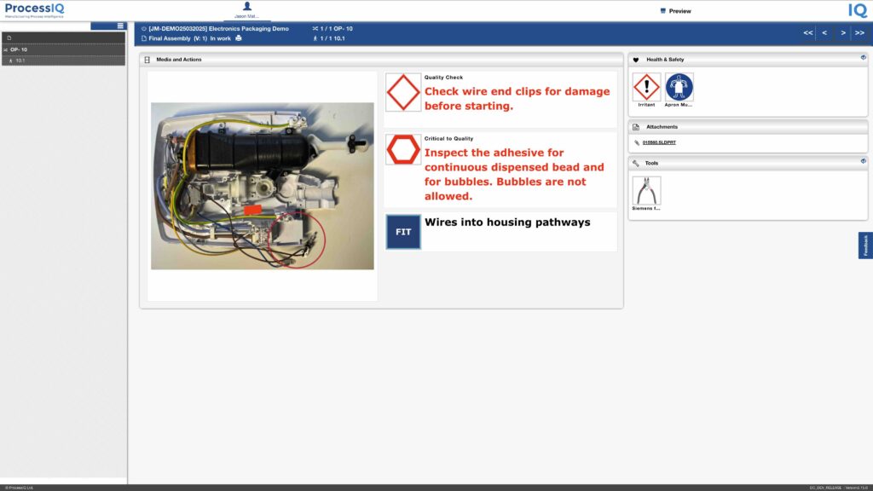Go to next step with > button

[x=843, y=33]
